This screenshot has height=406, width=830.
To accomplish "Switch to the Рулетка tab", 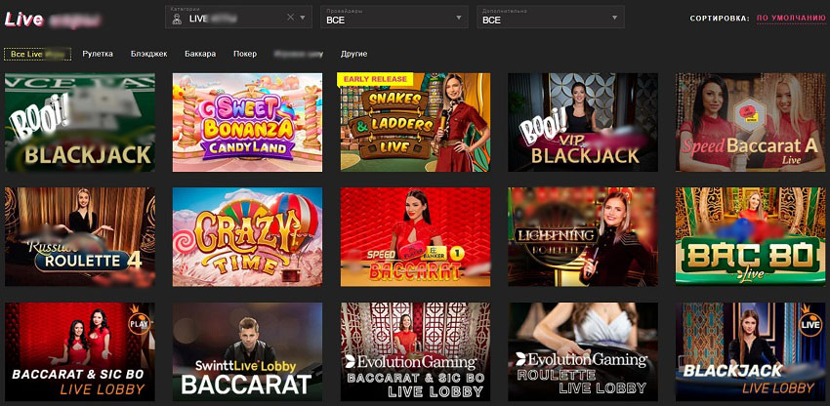I will click(98, 54).
